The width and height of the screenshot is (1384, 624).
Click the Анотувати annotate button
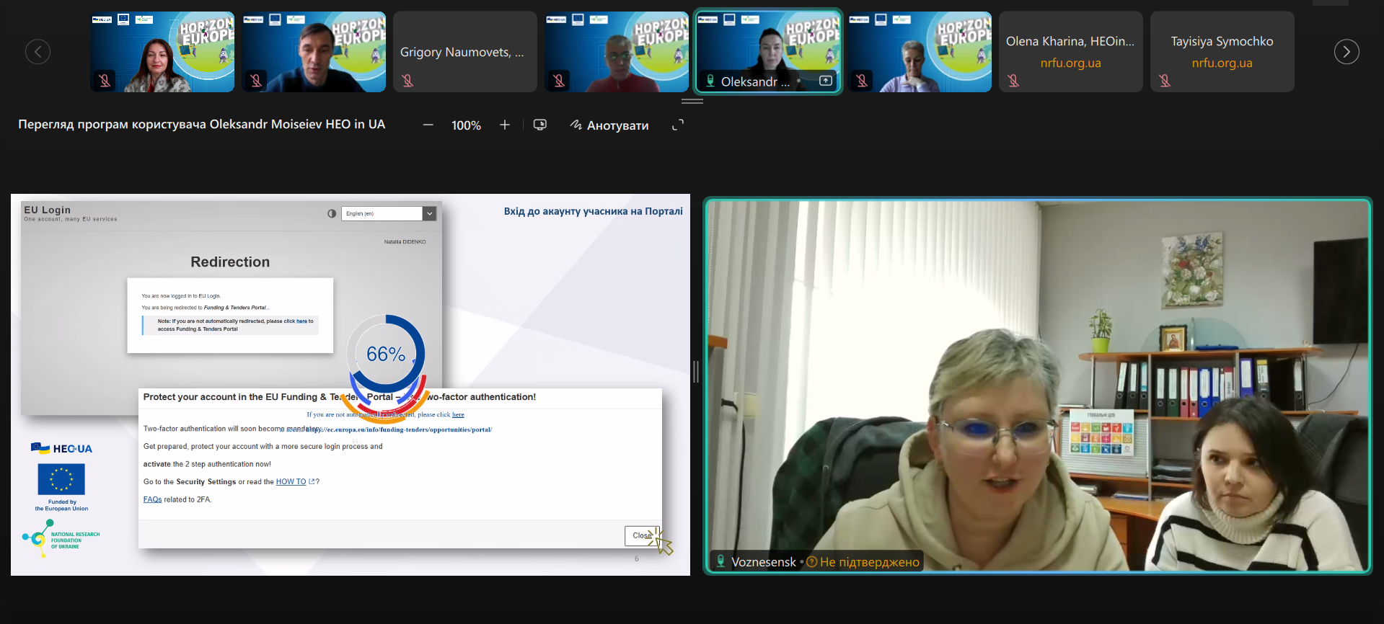609,125
